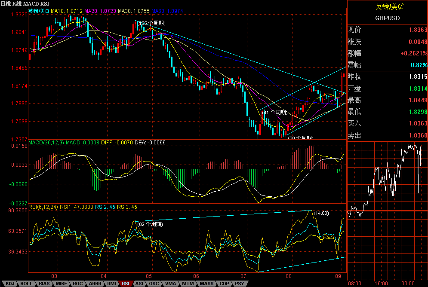This screenshot has height=287, width=428.
Task: Open the ARBR indicator tab
Action: 95,284
